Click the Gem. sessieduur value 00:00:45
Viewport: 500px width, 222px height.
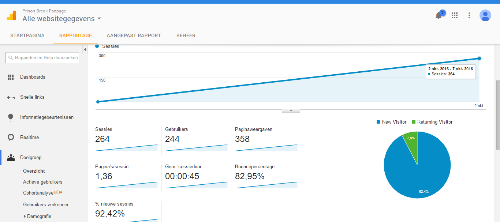click(182, 176)
